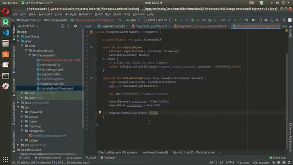The image size is (293, 165).
Task: Open the Files manager from the dock
Action: [5, 44]
